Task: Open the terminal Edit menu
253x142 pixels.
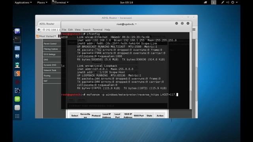Action: pyautogui.click(x=70, y=30)
